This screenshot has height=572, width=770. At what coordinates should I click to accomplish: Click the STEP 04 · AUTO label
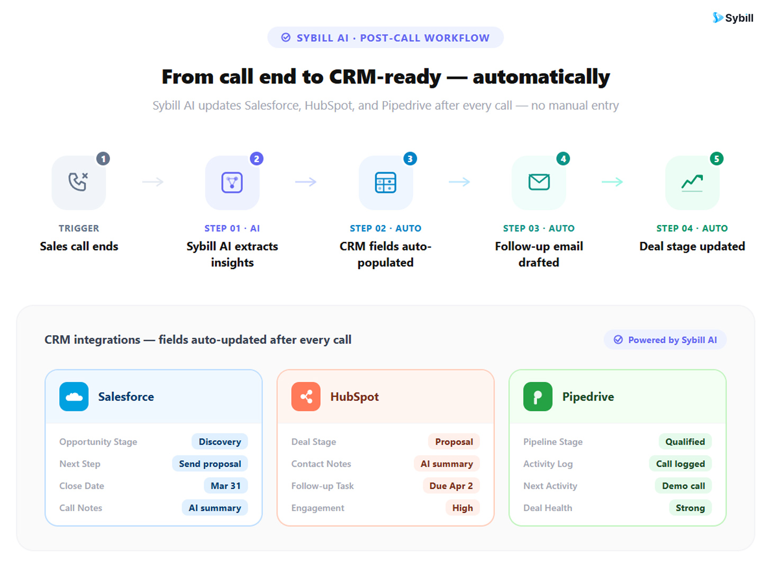click(692, 228)
